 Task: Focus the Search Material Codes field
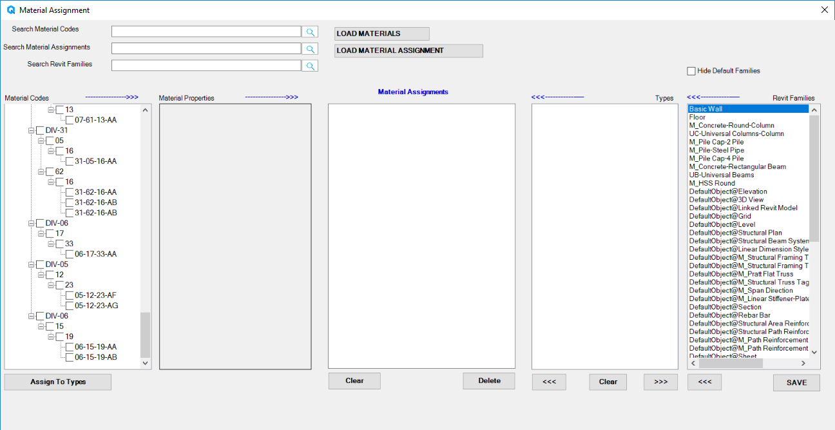point(206,32)
